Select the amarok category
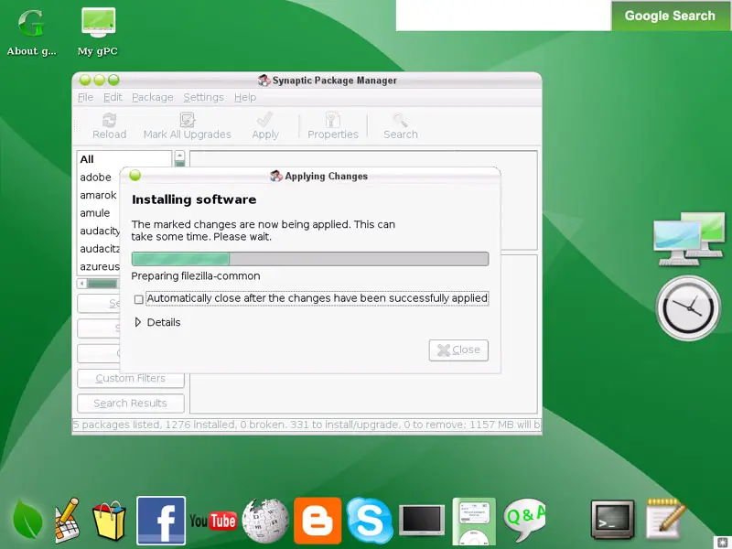The image size is (732, 549). (99, 195)
